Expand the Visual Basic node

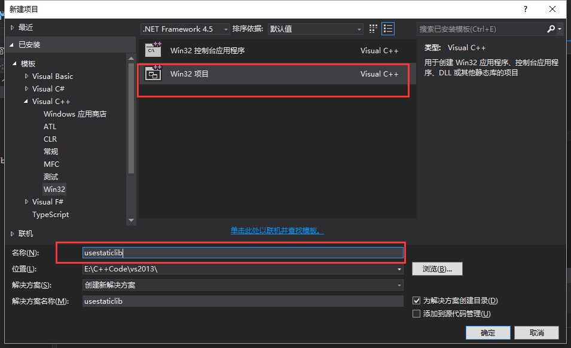click(x=26, y=76)
